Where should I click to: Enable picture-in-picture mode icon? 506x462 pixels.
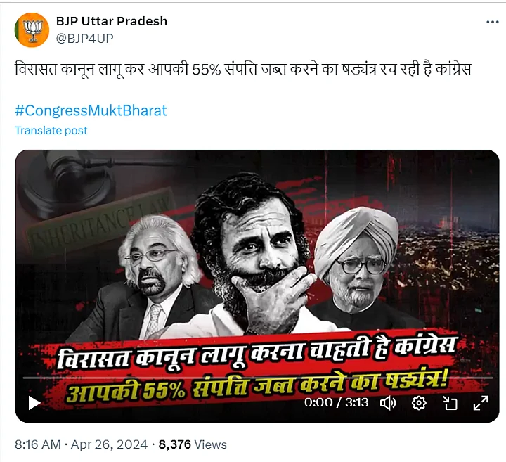click(450, 403)
